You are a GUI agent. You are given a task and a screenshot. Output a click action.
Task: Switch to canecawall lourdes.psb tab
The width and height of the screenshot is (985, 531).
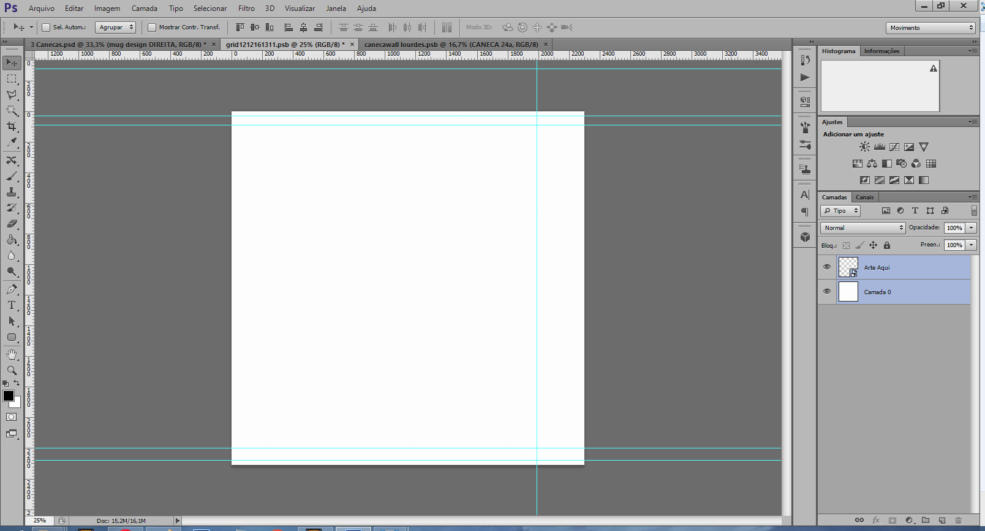[x=451, y=45]
